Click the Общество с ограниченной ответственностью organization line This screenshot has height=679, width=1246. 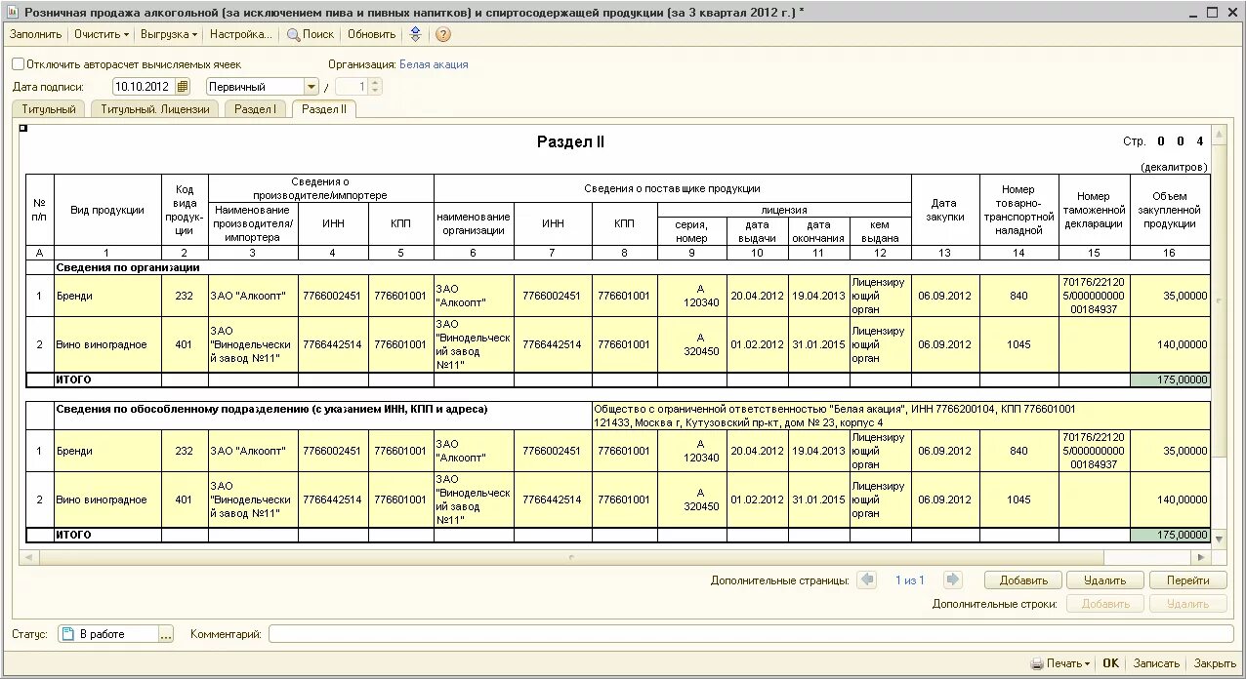[x=835, y=409]
